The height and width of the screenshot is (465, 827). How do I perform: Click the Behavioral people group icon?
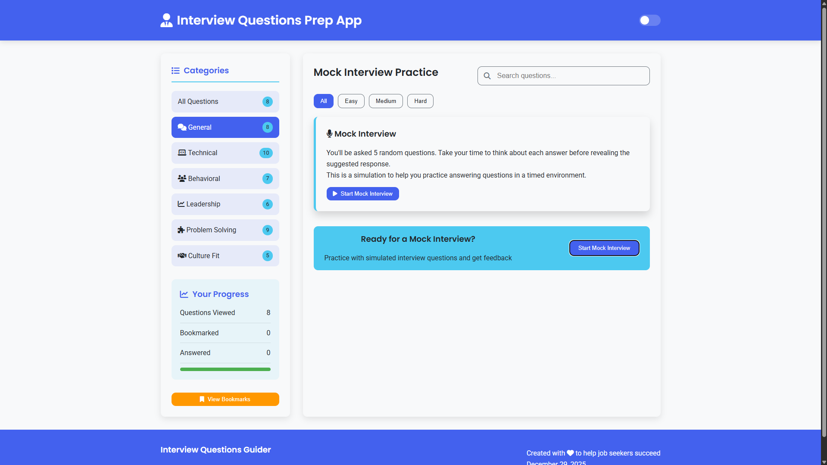pos(182,178)
